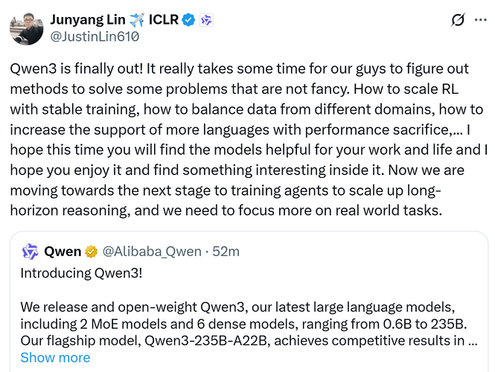Click the 52m timestamp on quoted tweet

tap(226, 251)
